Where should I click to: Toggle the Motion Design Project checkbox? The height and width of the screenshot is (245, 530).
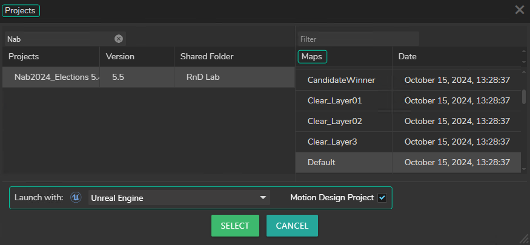coord(382,198)
